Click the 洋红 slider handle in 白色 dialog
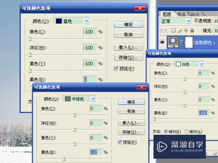 coord(184,92)
